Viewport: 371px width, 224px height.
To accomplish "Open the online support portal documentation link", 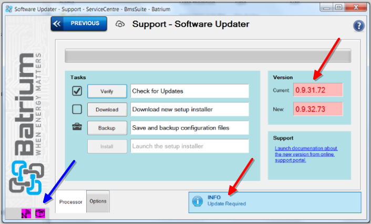I will click(x=306, y=154).
